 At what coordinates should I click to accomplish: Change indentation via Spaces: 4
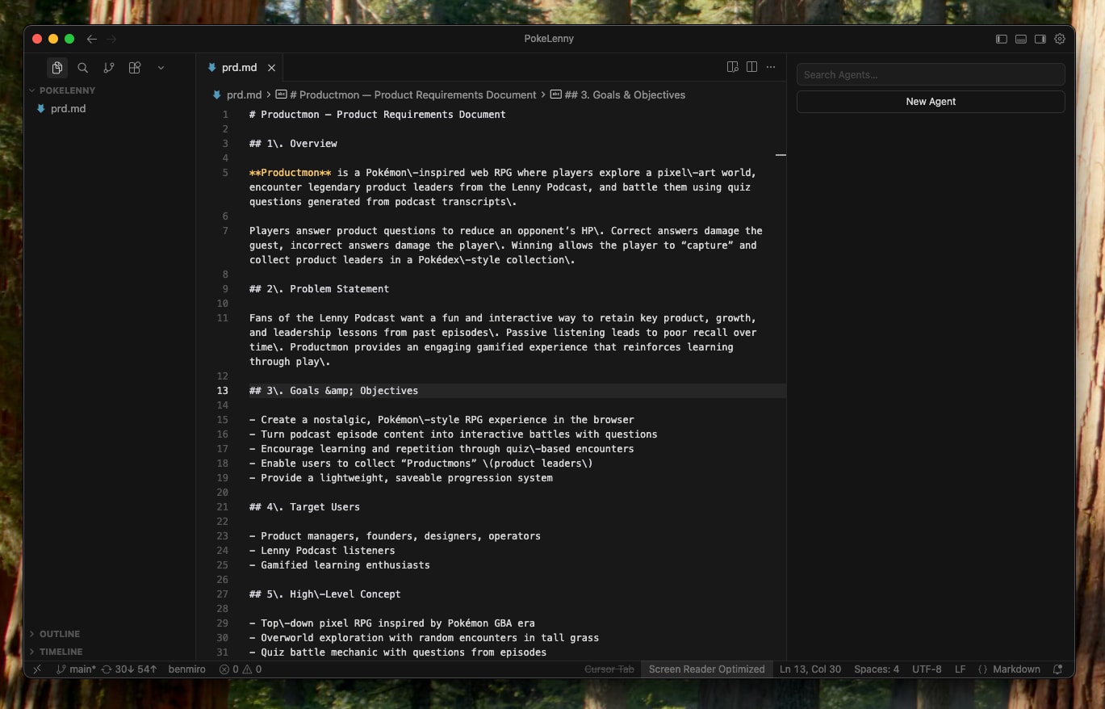tap(877, 669)
